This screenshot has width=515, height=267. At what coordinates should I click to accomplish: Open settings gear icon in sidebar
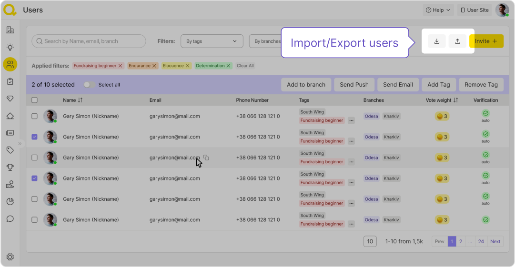(x=10, y=257)
